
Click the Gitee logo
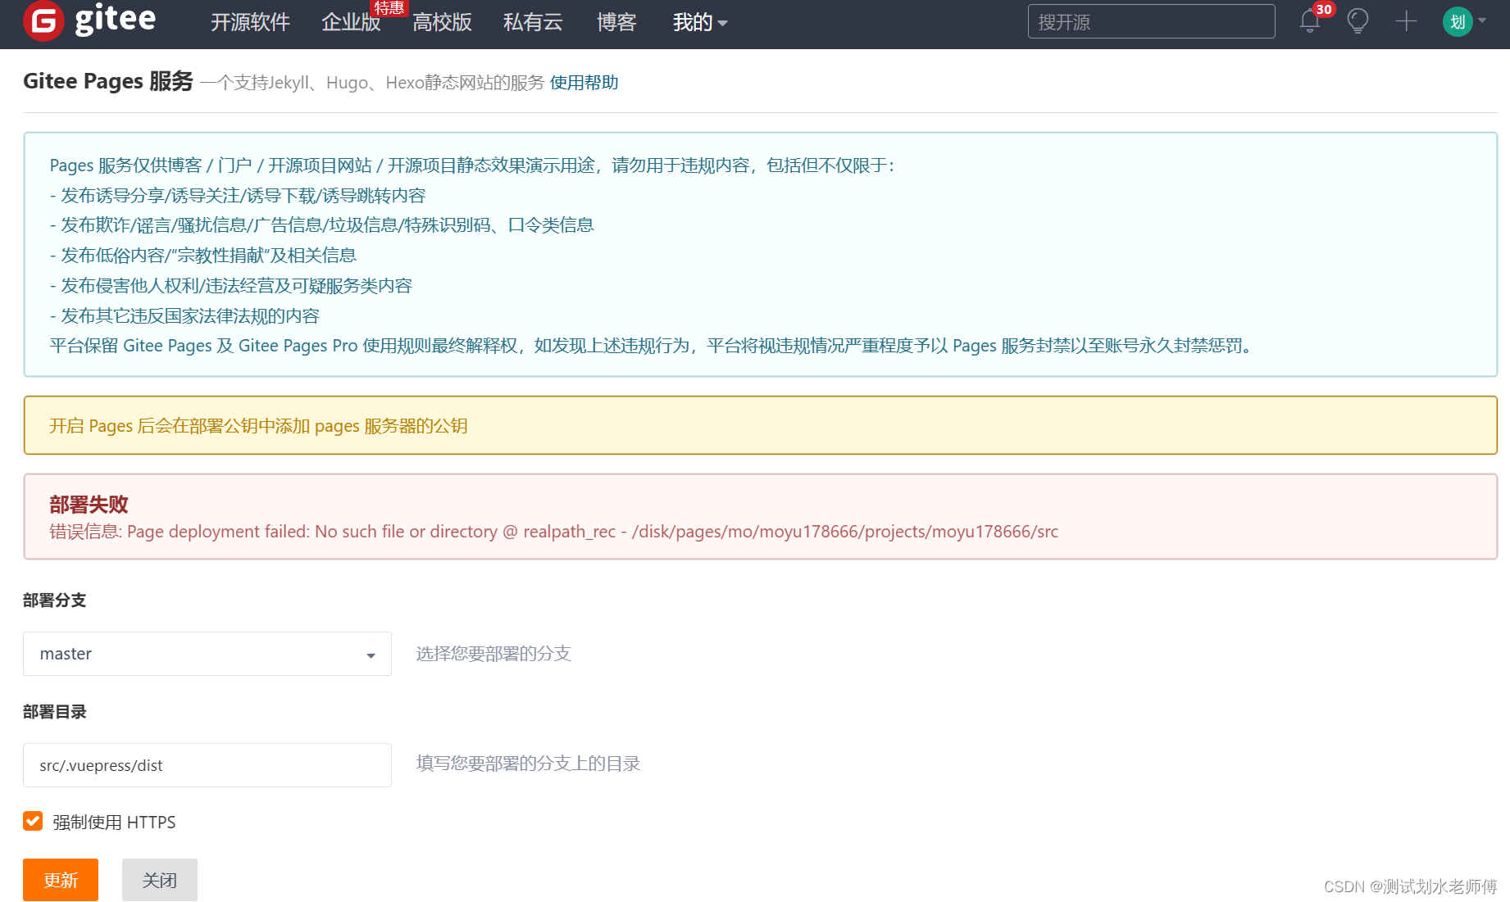90,21
